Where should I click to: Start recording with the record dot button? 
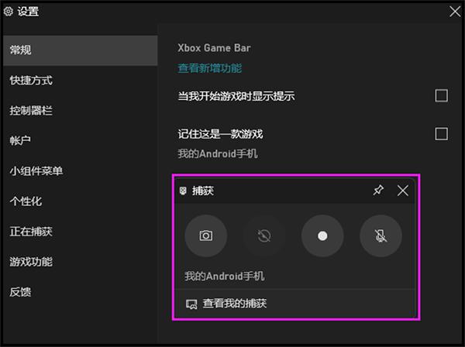click(x=322, y=236)
